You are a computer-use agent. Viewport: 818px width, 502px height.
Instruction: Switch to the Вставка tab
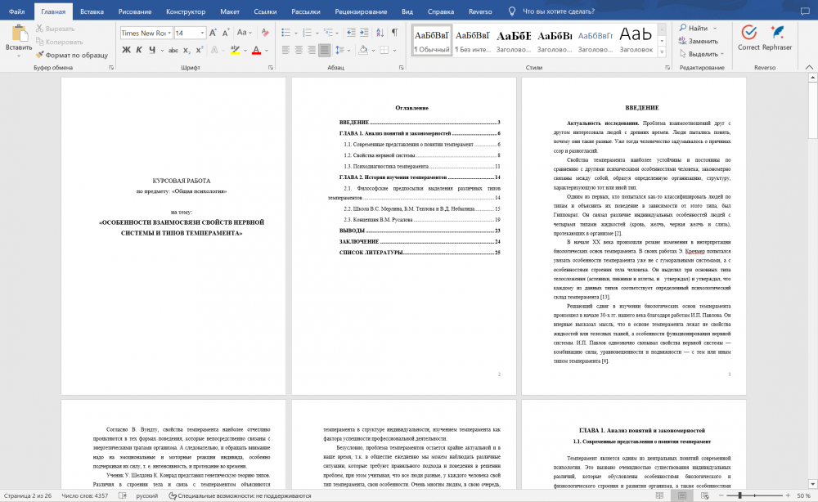point(92,11)
